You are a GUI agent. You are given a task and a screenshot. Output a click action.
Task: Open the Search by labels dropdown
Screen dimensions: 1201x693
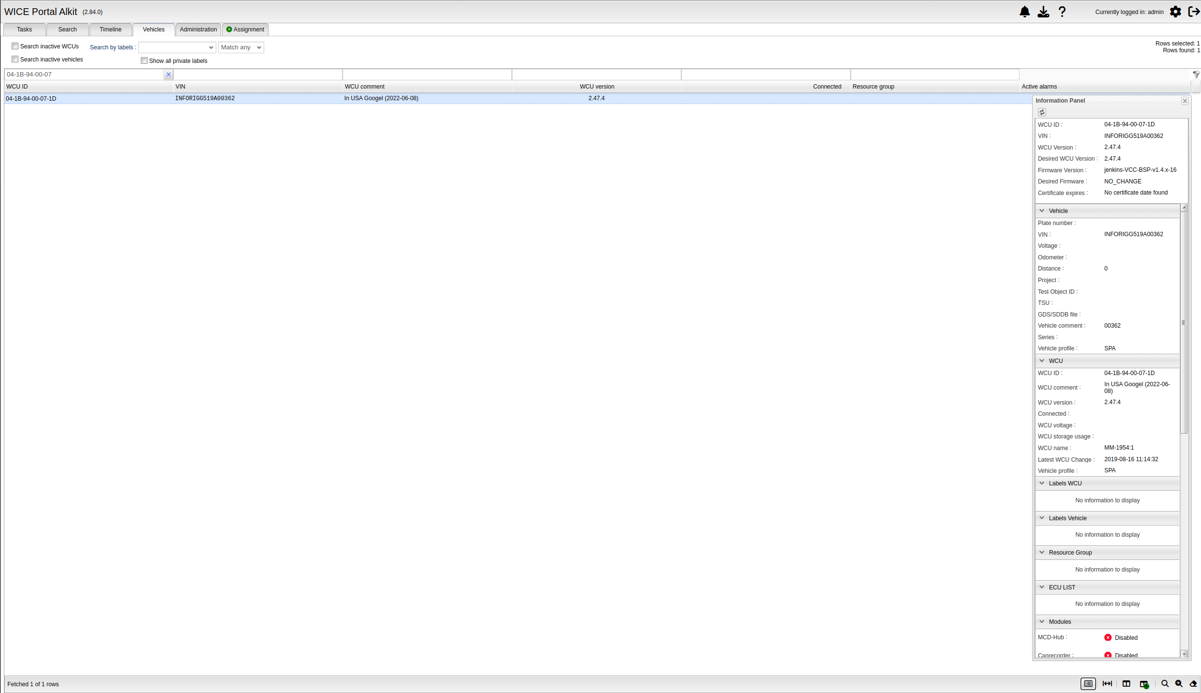click(x=177, y=47)
